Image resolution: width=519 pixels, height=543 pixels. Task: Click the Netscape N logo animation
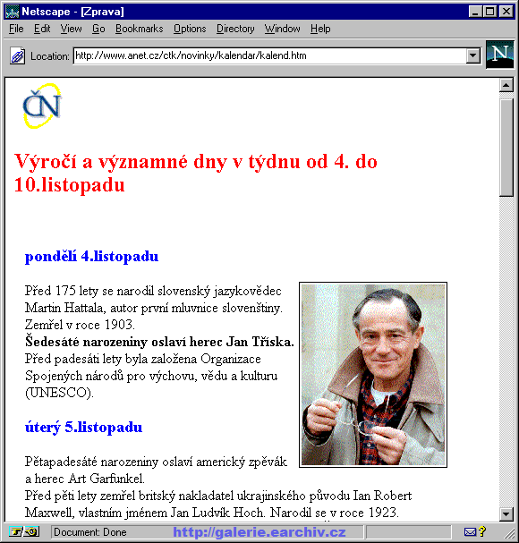point(499,55)
